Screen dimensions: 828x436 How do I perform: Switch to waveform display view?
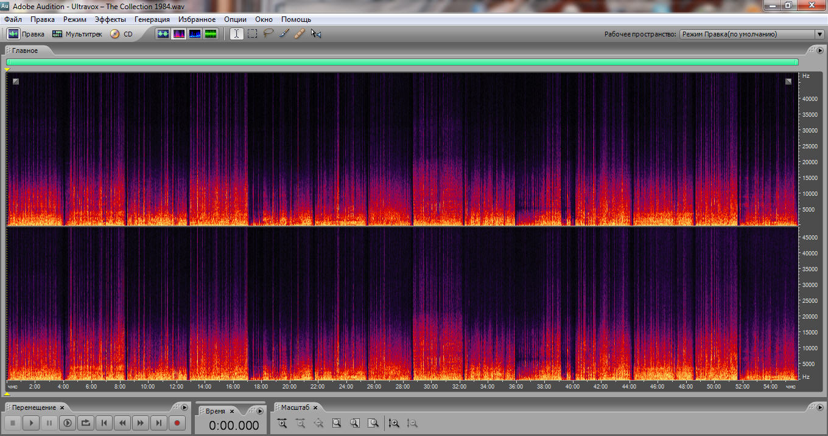[163, 34]
